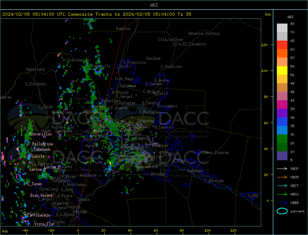Click the 0 km mark on horizontal axis
This screenshot has height=235, width=308.
(x=78, y=231)
